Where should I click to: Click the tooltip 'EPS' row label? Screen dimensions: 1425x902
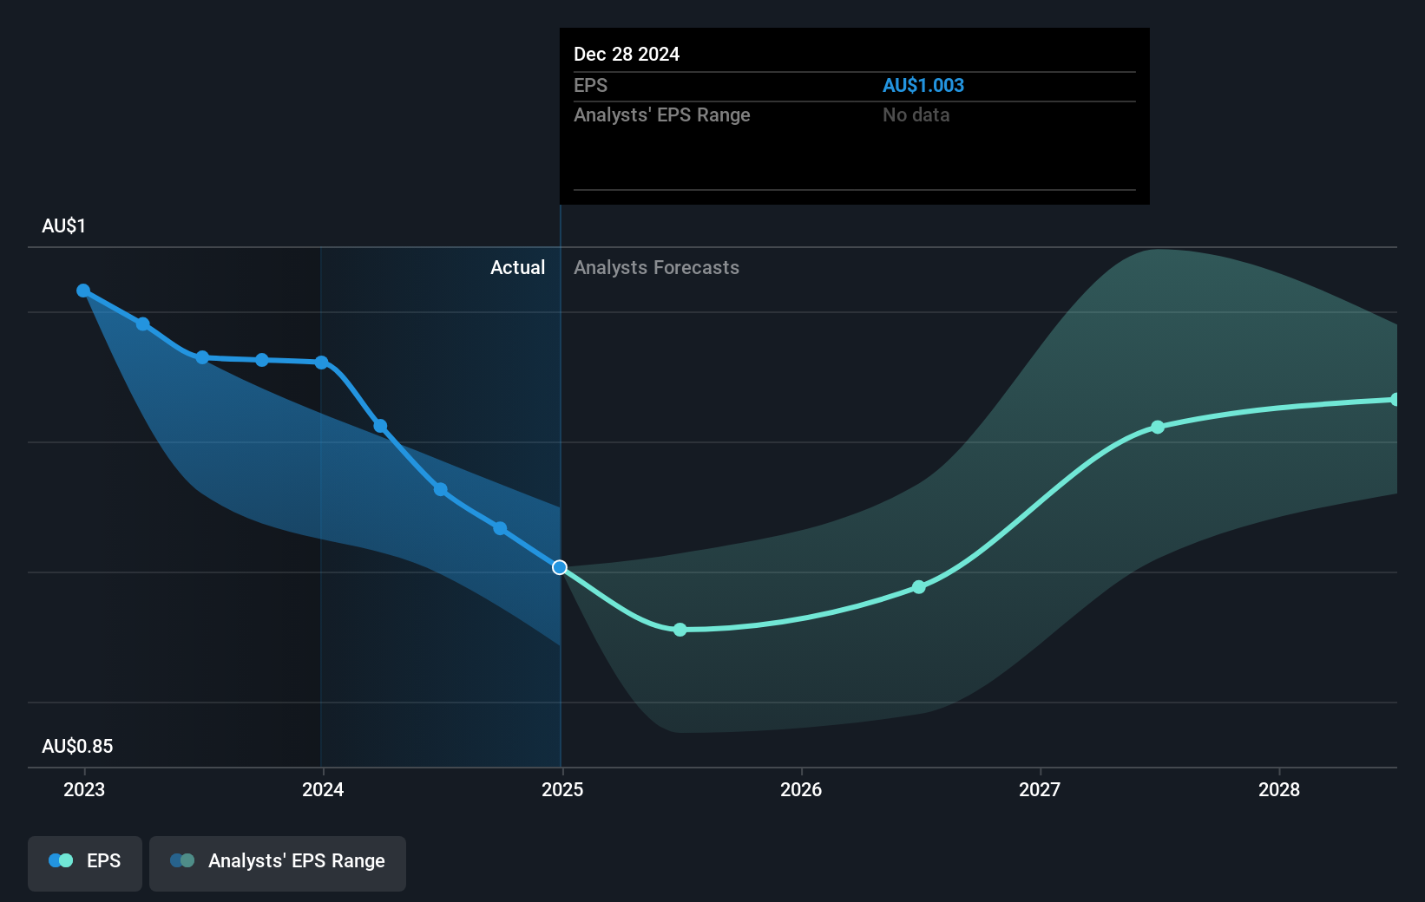(x=591, y=85)
